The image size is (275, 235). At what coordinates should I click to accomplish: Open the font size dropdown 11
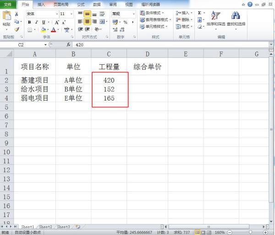click(71, 14)
